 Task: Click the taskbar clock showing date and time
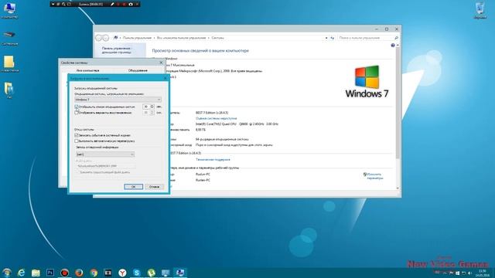483,273
